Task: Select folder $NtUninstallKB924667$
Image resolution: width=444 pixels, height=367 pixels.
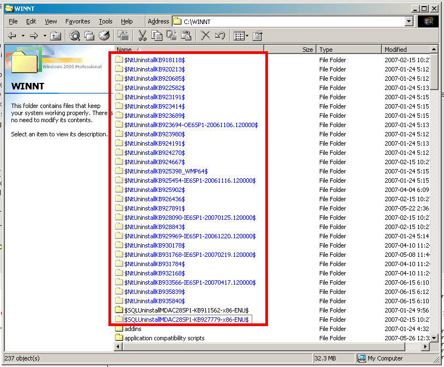Action: [x=154, y=162]
